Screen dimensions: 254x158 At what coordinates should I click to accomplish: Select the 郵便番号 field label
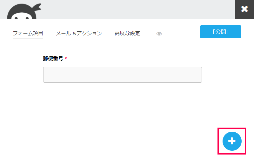click(53, 59)
